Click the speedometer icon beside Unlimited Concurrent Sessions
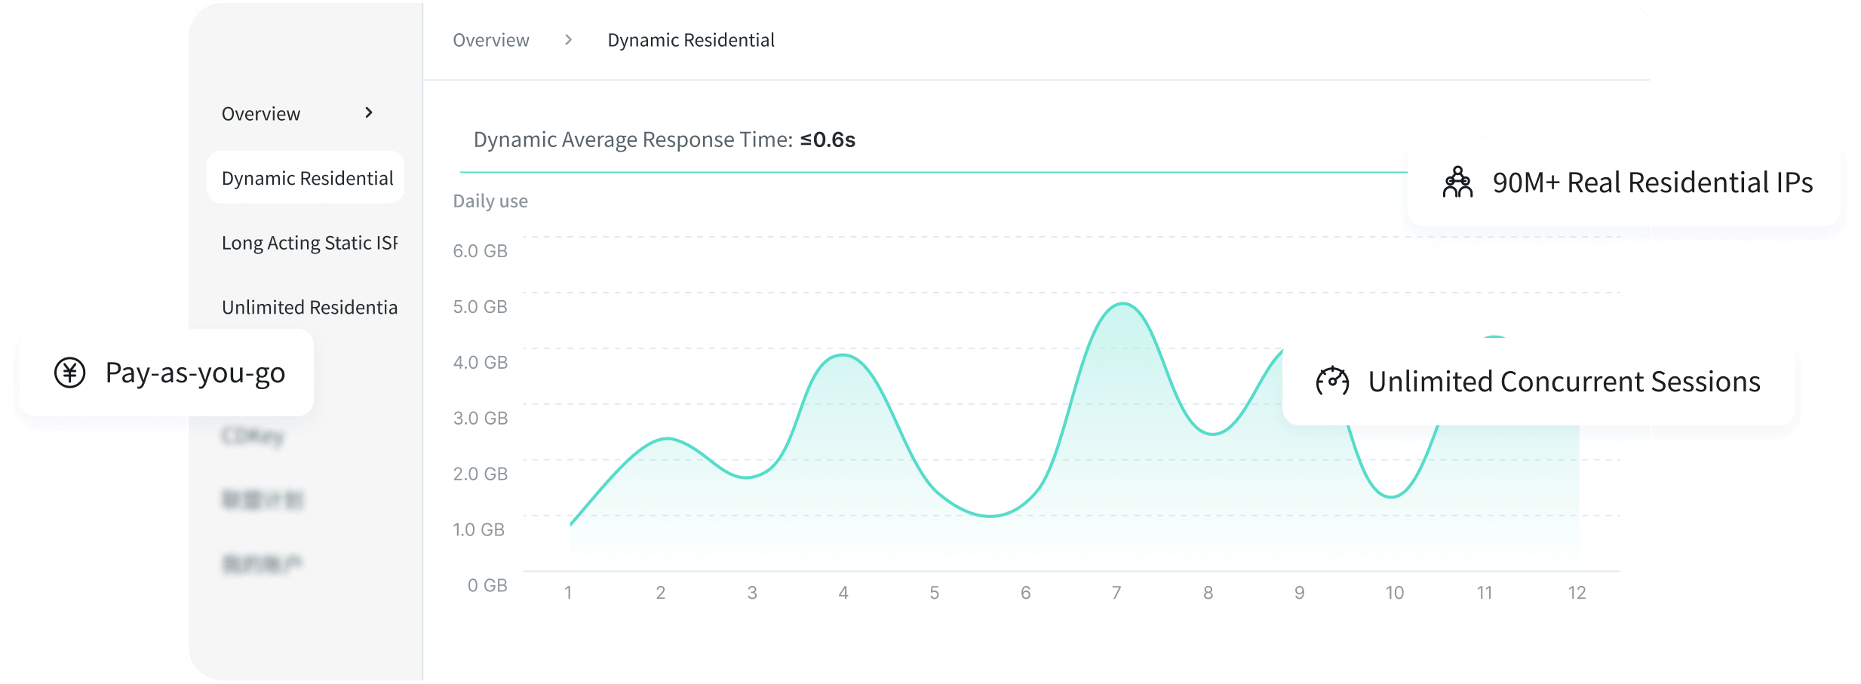1861x684 pixels. click(1332, 382)
